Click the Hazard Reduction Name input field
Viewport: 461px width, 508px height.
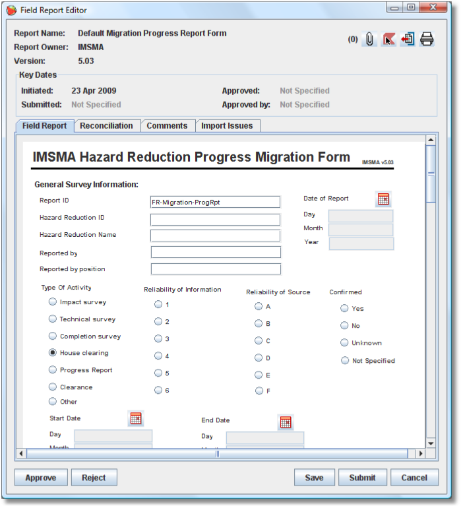pyautogui.click(x=215, y=236)
